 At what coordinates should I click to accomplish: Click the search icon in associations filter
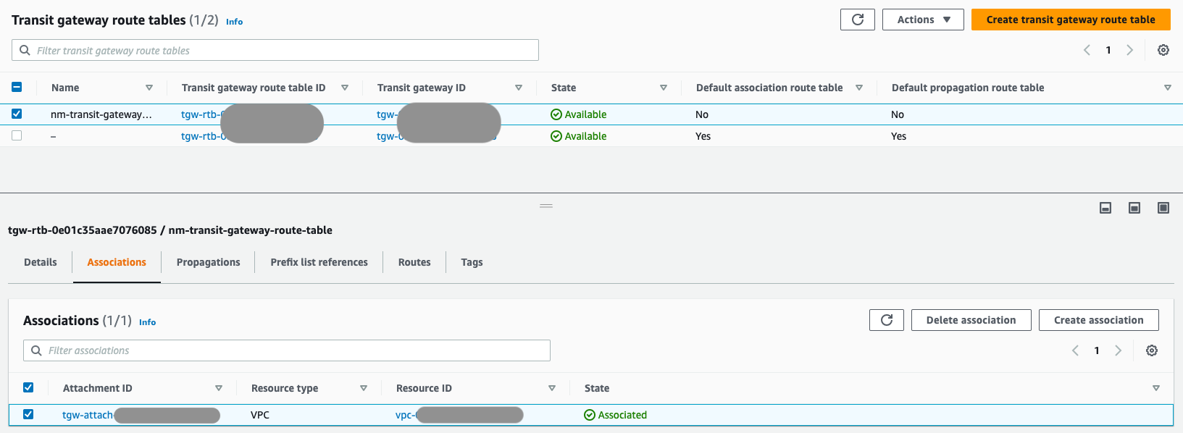[x=36, y=350]
